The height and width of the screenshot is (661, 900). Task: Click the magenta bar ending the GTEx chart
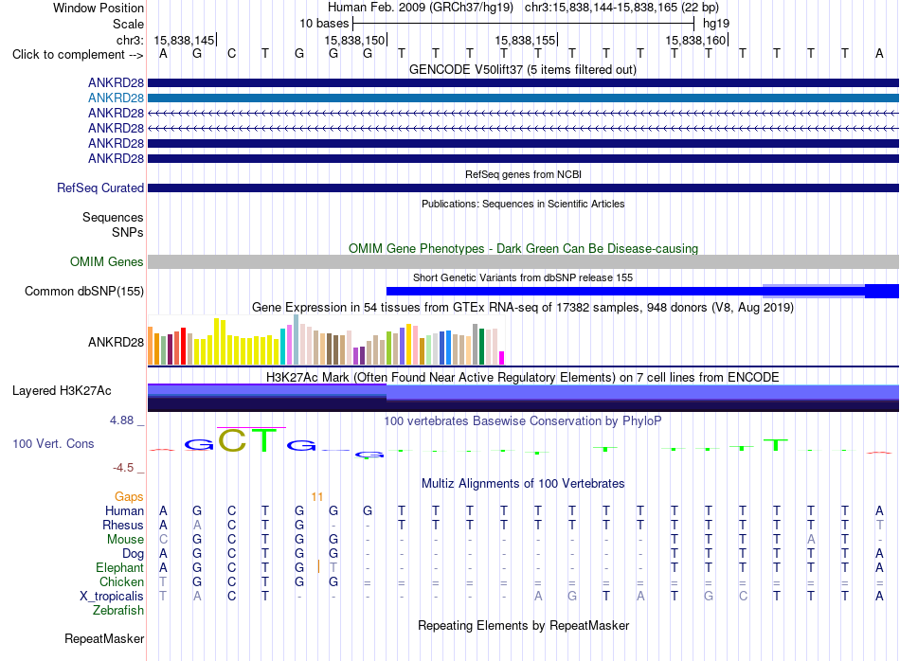pos(502,358)
